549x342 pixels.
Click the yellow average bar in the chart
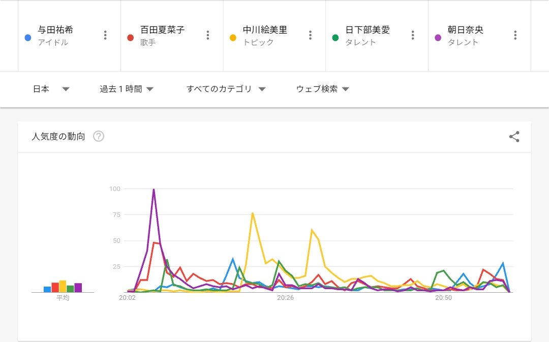click(63, 286)
